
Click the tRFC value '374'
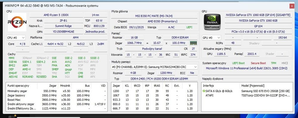pyautogui.click(x=193, y=55)
